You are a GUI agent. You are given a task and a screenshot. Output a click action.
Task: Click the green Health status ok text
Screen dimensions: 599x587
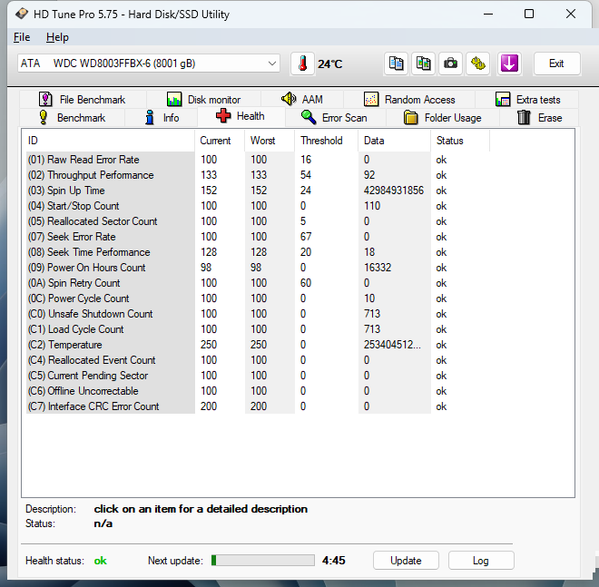point(101,561)
